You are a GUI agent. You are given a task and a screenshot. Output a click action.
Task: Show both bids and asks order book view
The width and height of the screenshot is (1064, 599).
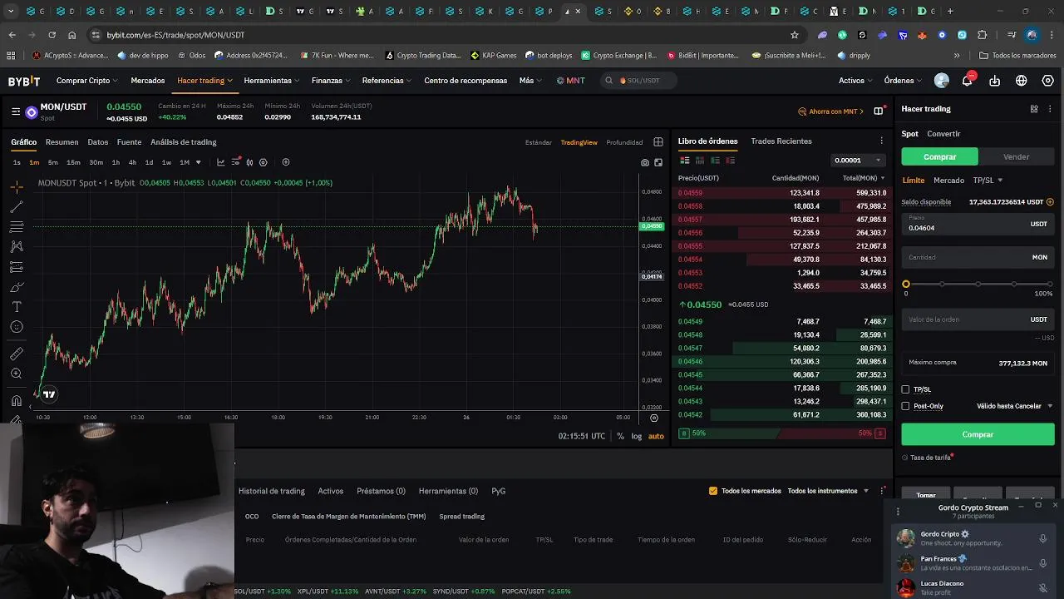pyautogui.click(x=685, y=160)
